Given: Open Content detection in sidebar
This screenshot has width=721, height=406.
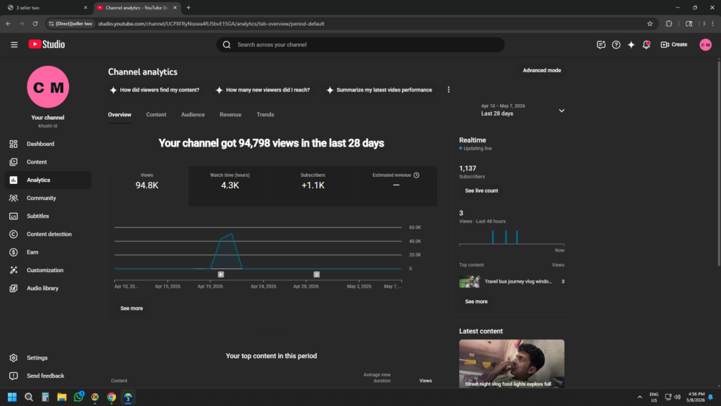Looking at the screenshot, I should (x=48, y=234).
